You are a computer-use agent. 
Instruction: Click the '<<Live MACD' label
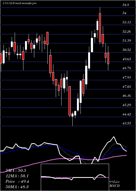[x=115, y=184]
